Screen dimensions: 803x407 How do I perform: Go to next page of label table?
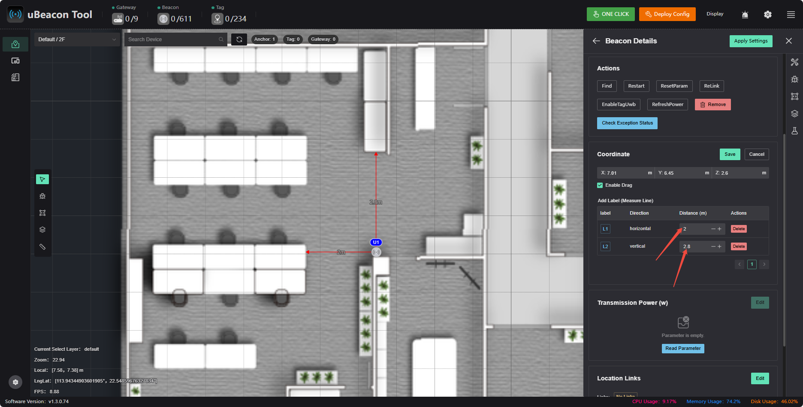[x=764, y=264]
